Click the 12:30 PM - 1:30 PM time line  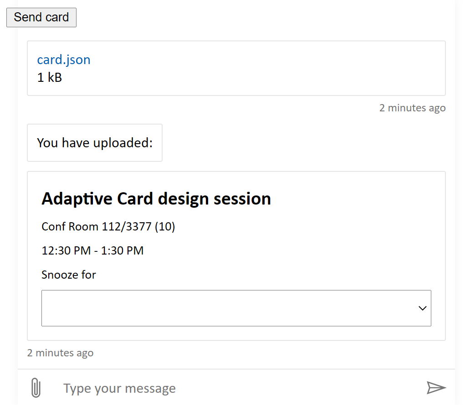click(92, 250)
